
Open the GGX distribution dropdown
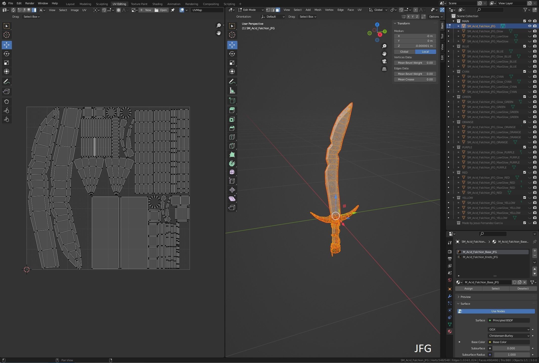[x=509, y=329]
